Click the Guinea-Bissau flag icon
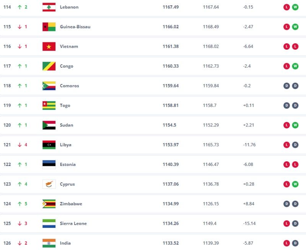This screenshot has height=250, width=306. pyautogui.click(x=49, y=27)
